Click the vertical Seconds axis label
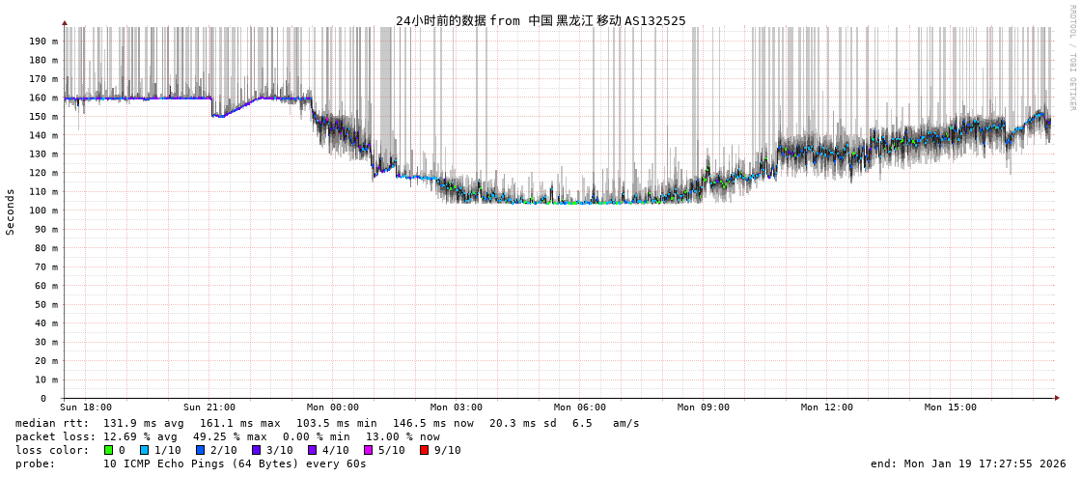Viewport: 1082px width, 477px height. (x=11, y=211)
